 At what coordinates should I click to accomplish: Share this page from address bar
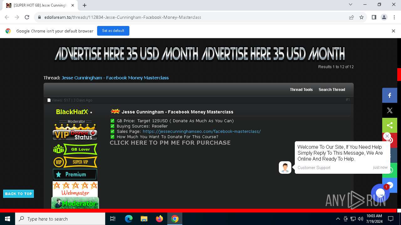[352, 17]
